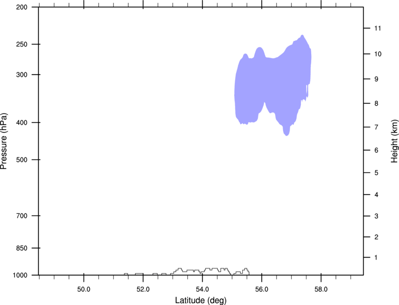Click the 1000 pressure tick label
The height and width of the screenshot is (305, 399).
[x=20, y=275]
